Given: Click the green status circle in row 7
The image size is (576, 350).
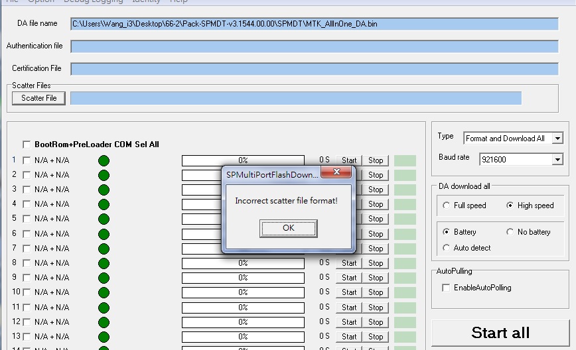Looking at the screenshot, I should [x=104, y=249].
